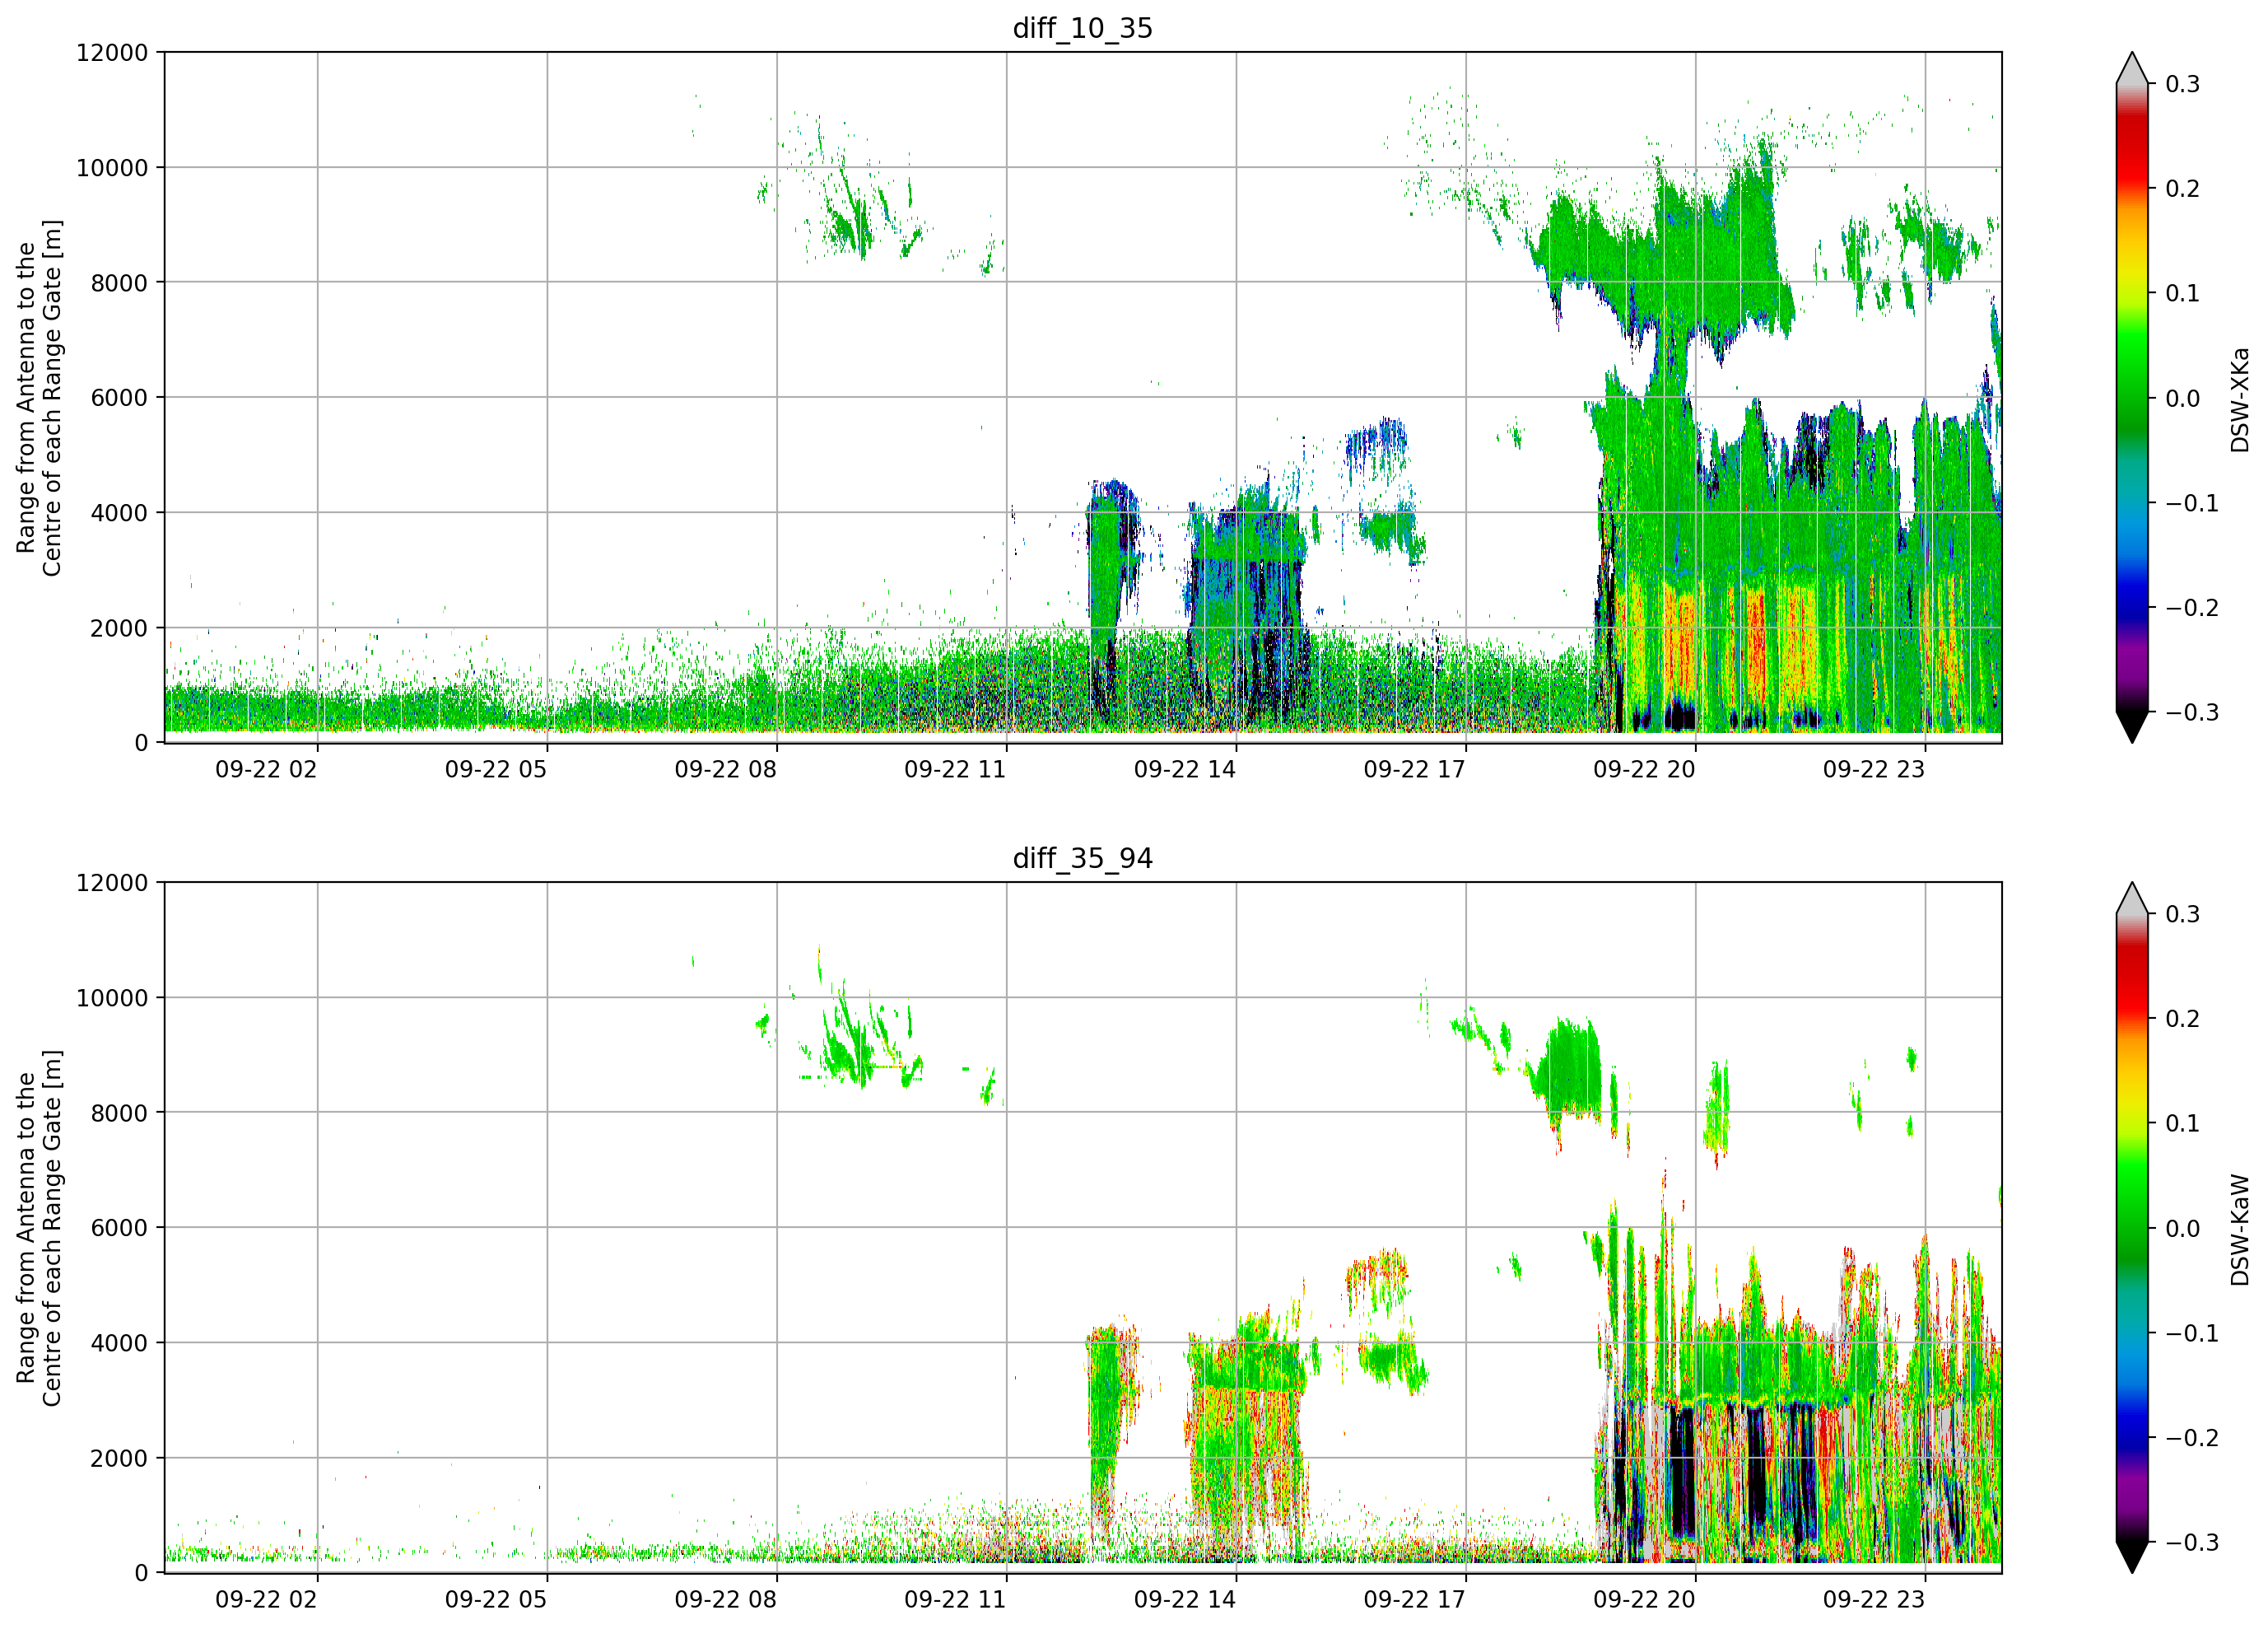This screenshot has width=2268, height=1629.
Task: Click the y-axis range label of diff_35_94
Action: pyautogui.click(x=39, y=1228)
